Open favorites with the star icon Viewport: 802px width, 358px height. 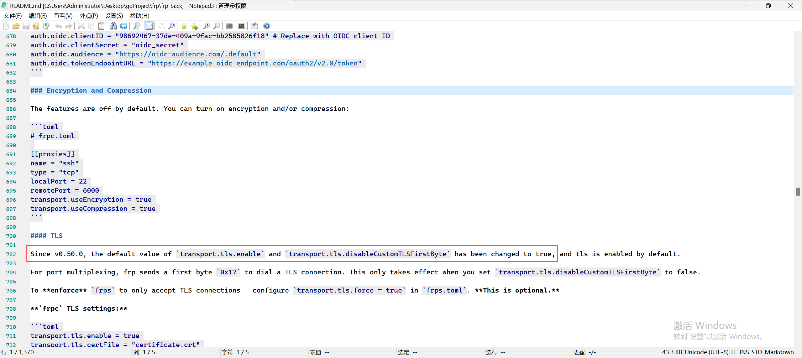point(184,26)
